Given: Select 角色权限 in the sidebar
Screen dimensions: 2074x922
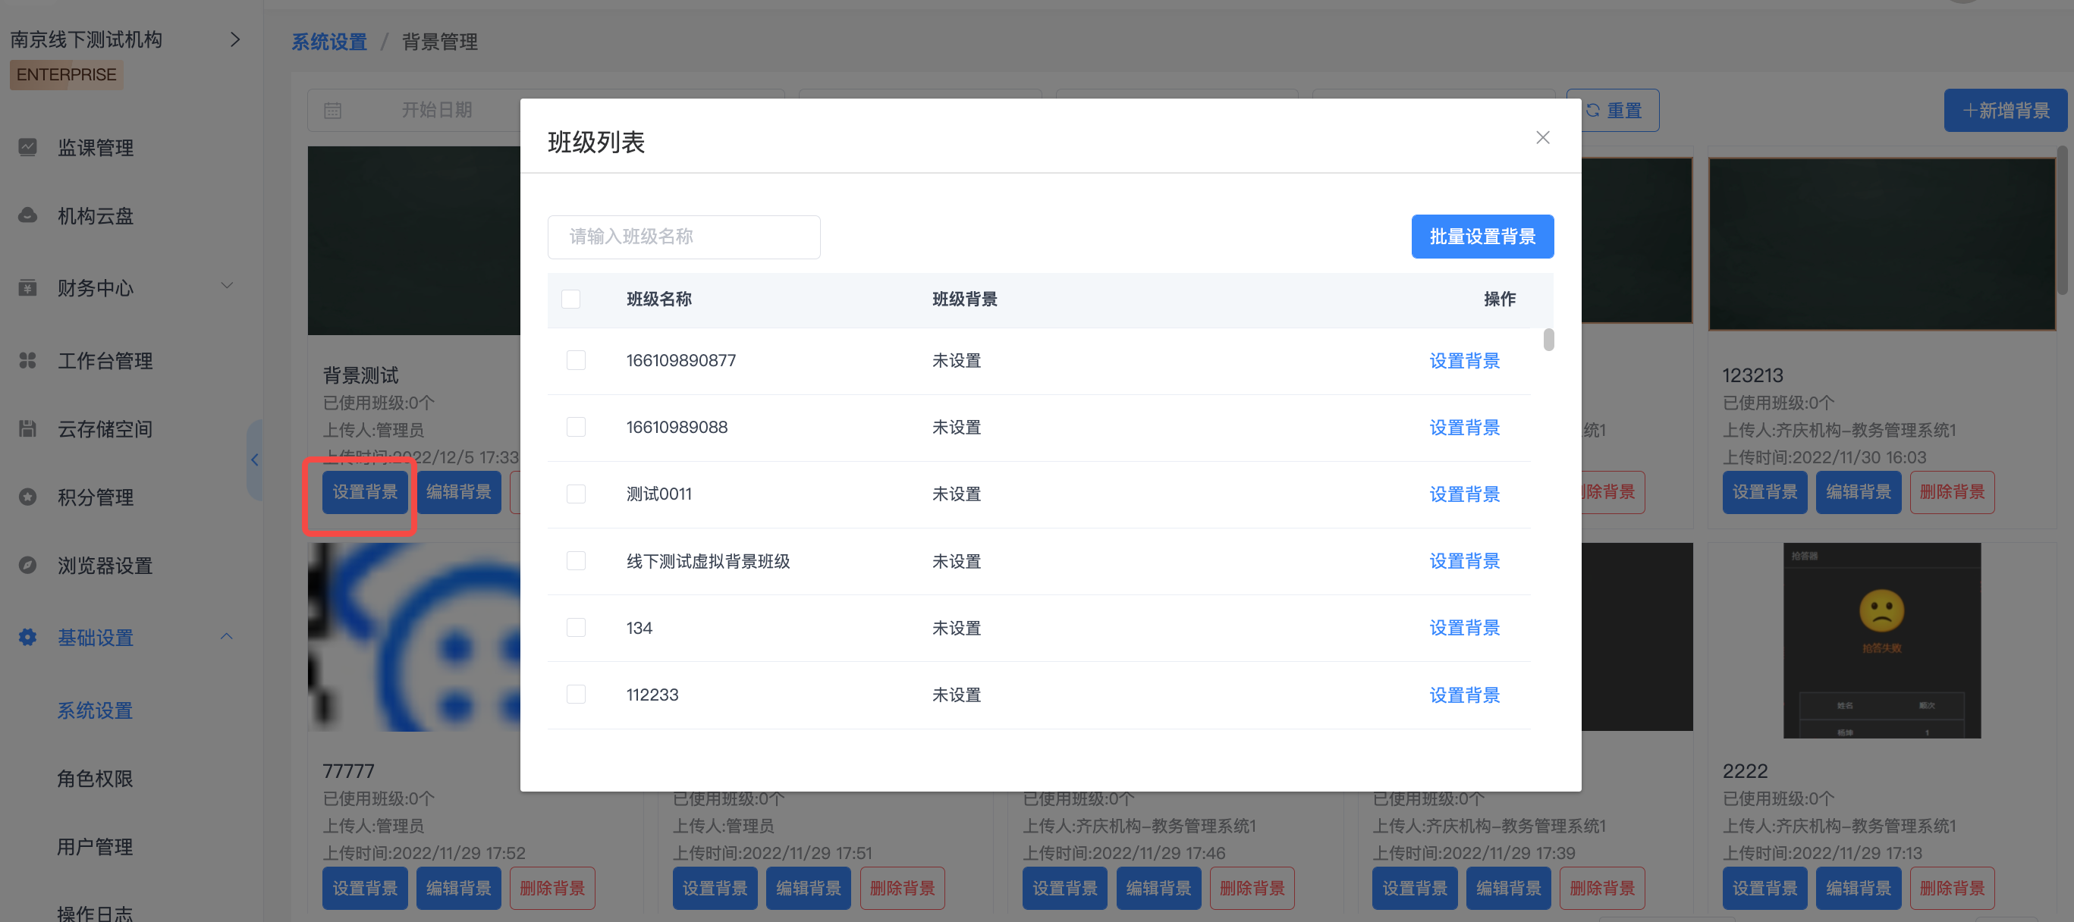Looking at the screenshot, I should click(x=95, y=779).
